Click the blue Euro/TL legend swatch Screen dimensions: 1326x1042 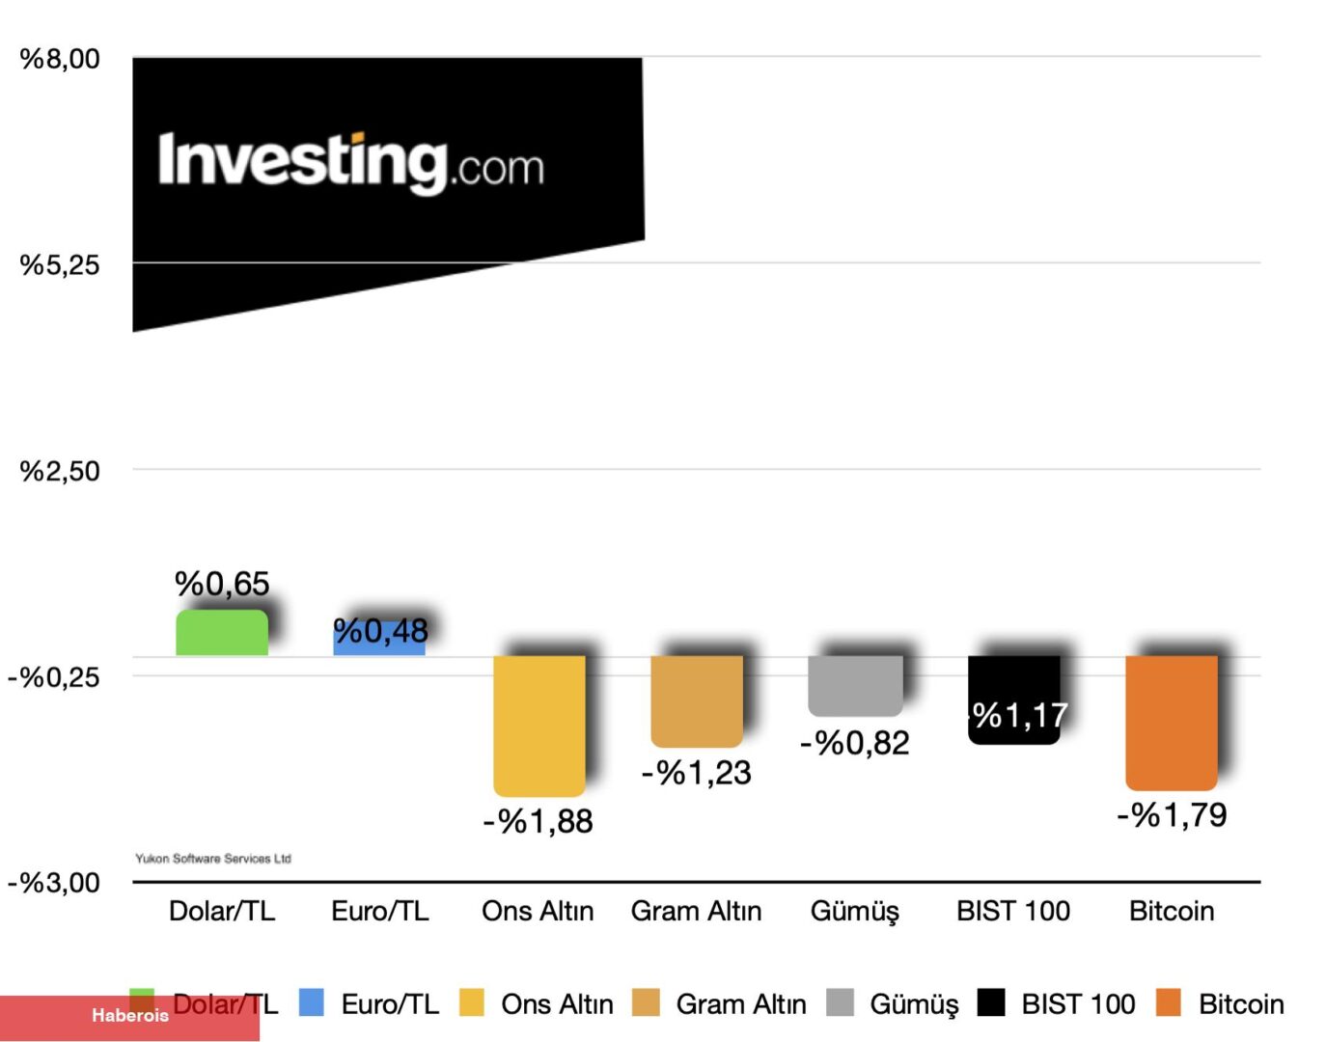pos(312,1002)
